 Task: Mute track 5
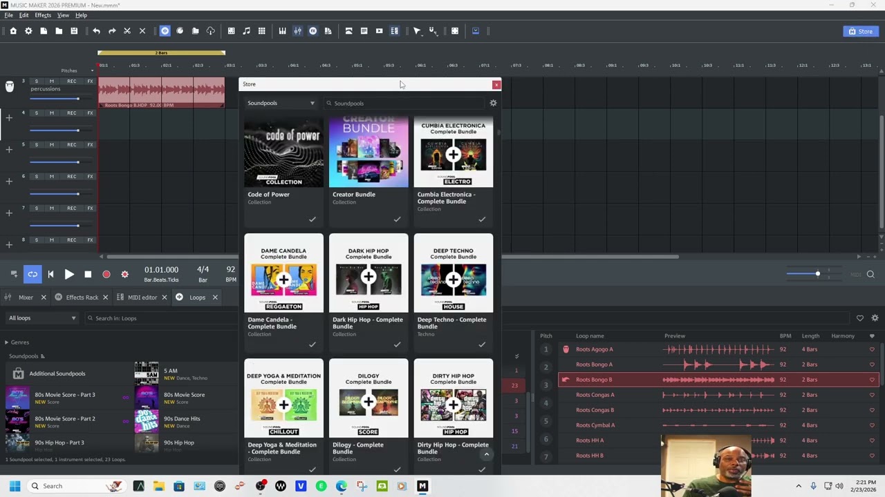coord(51,145)
